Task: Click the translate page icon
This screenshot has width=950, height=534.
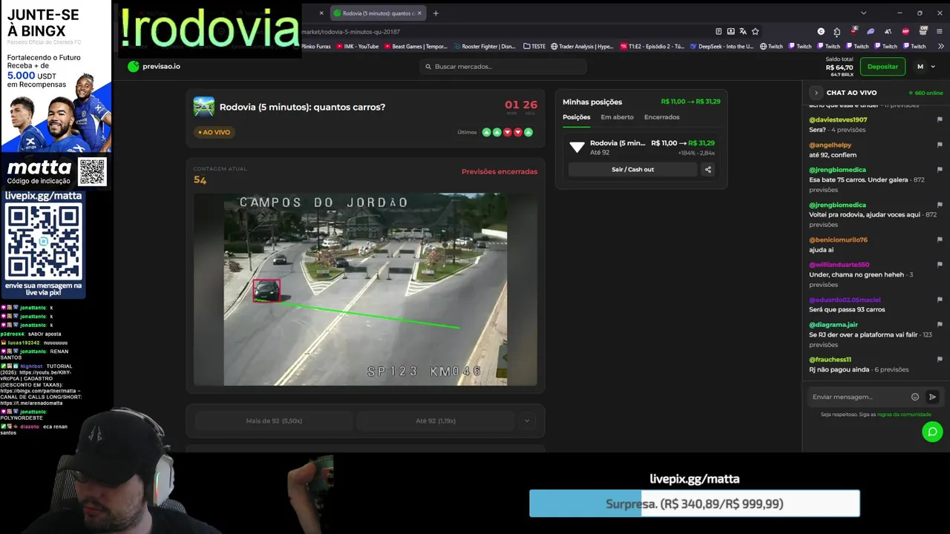Action: coord(743,31)
